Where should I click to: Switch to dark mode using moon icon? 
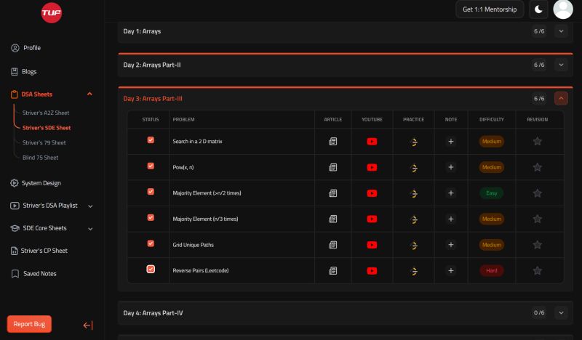538,9
